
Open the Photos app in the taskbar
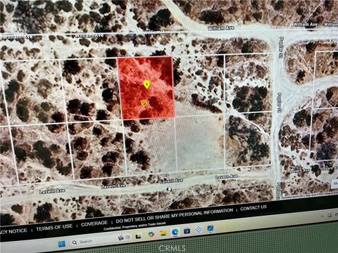click(211, 228)
